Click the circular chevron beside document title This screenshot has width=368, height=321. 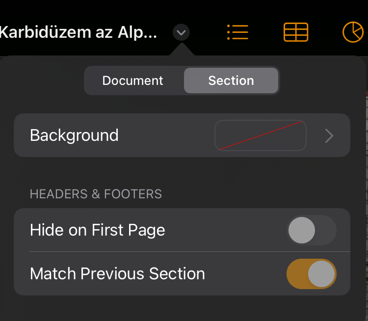(x=181, y=32)
